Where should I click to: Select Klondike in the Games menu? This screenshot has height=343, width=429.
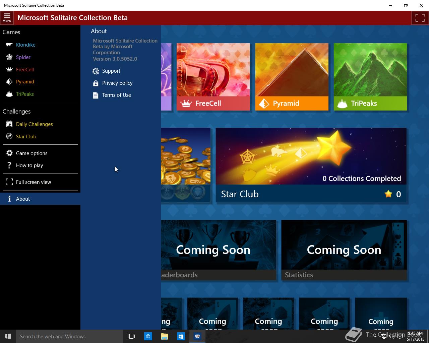[26, 45]
